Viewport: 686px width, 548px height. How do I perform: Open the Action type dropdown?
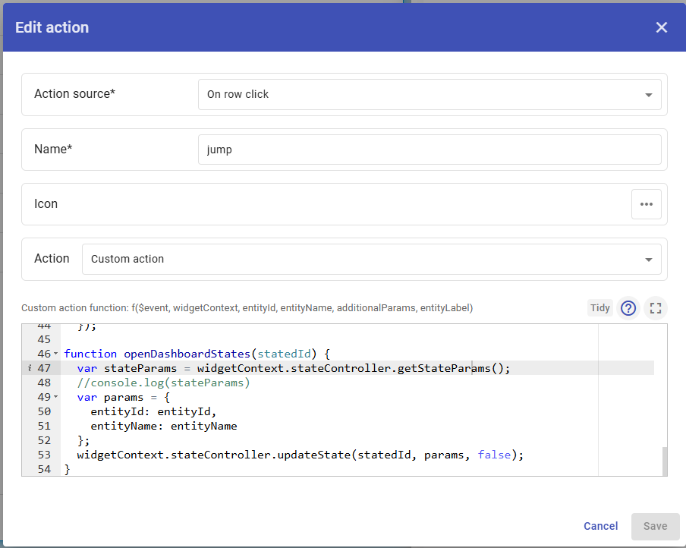coord(371,260)
